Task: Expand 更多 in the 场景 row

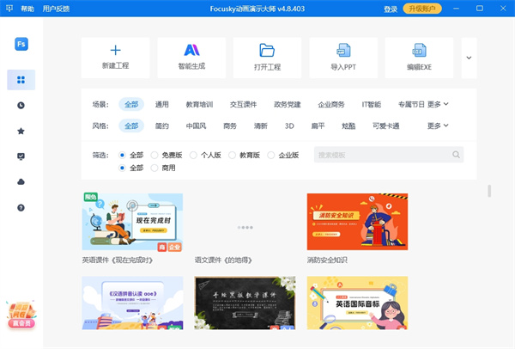Action: [438, 104]
